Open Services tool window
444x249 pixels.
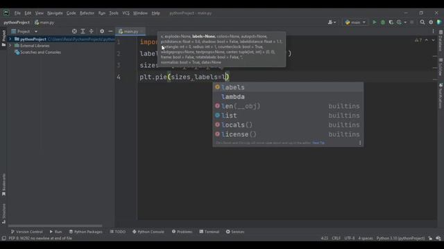[x=235, y=232]
